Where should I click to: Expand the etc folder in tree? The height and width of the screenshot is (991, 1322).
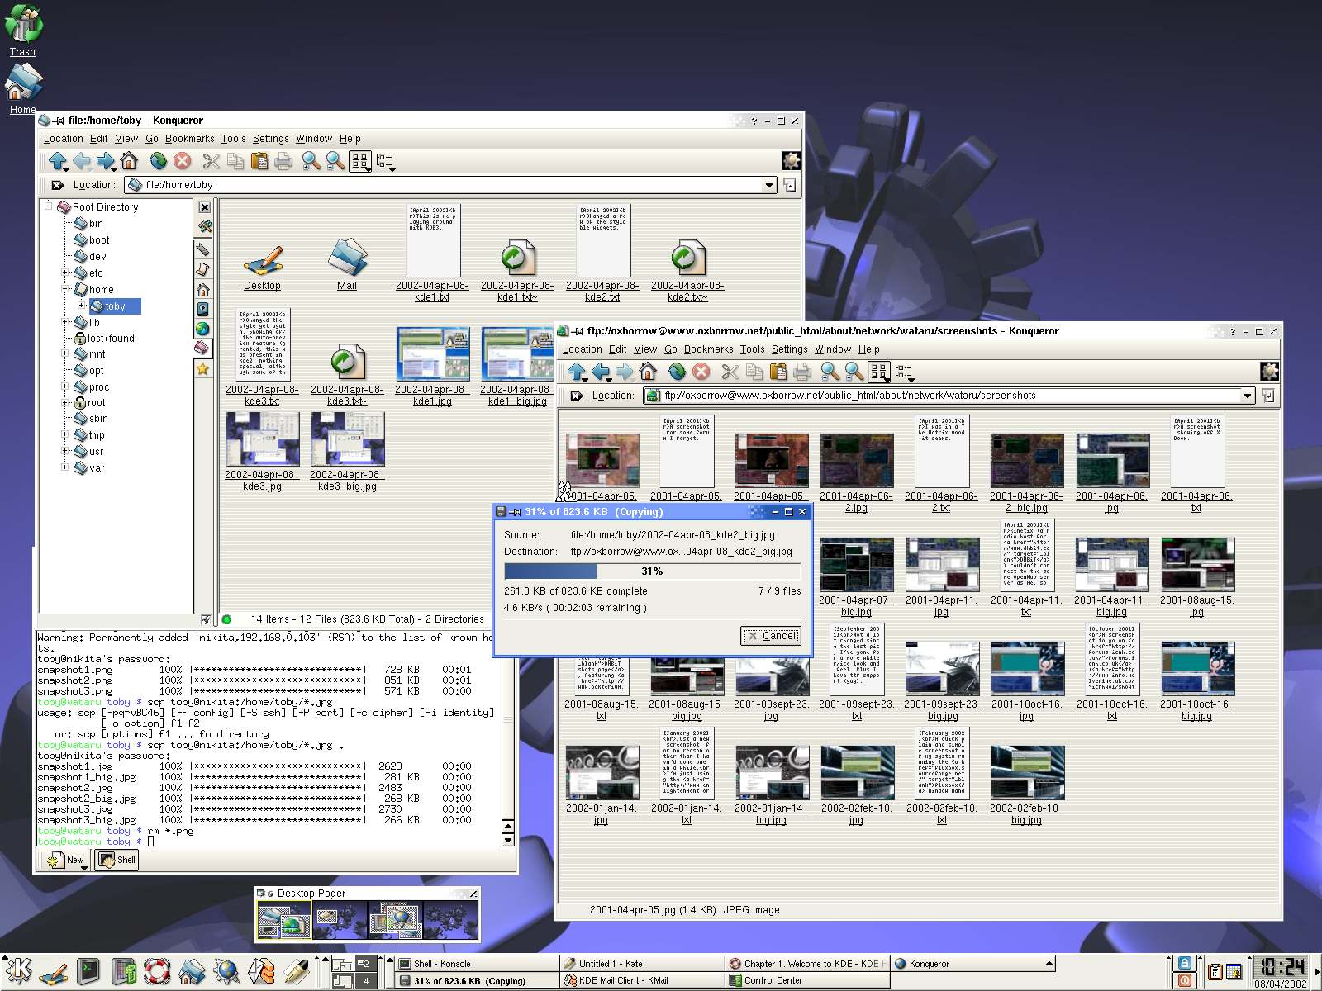pyautogui.click(x=65, y=273)
